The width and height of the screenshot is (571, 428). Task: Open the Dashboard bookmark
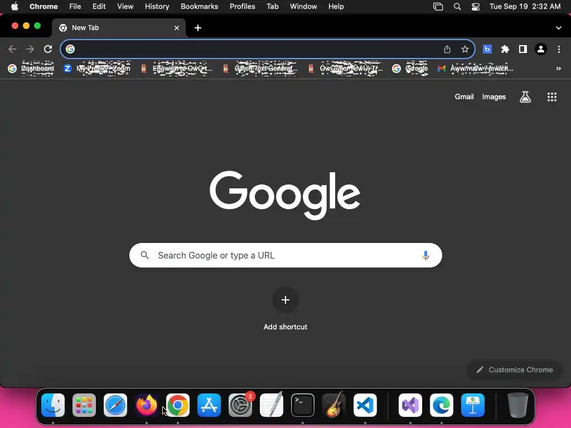coord(31,69)
